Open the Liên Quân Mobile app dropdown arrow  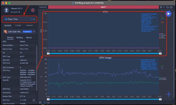pyautogui.click(x=34, y=31)
